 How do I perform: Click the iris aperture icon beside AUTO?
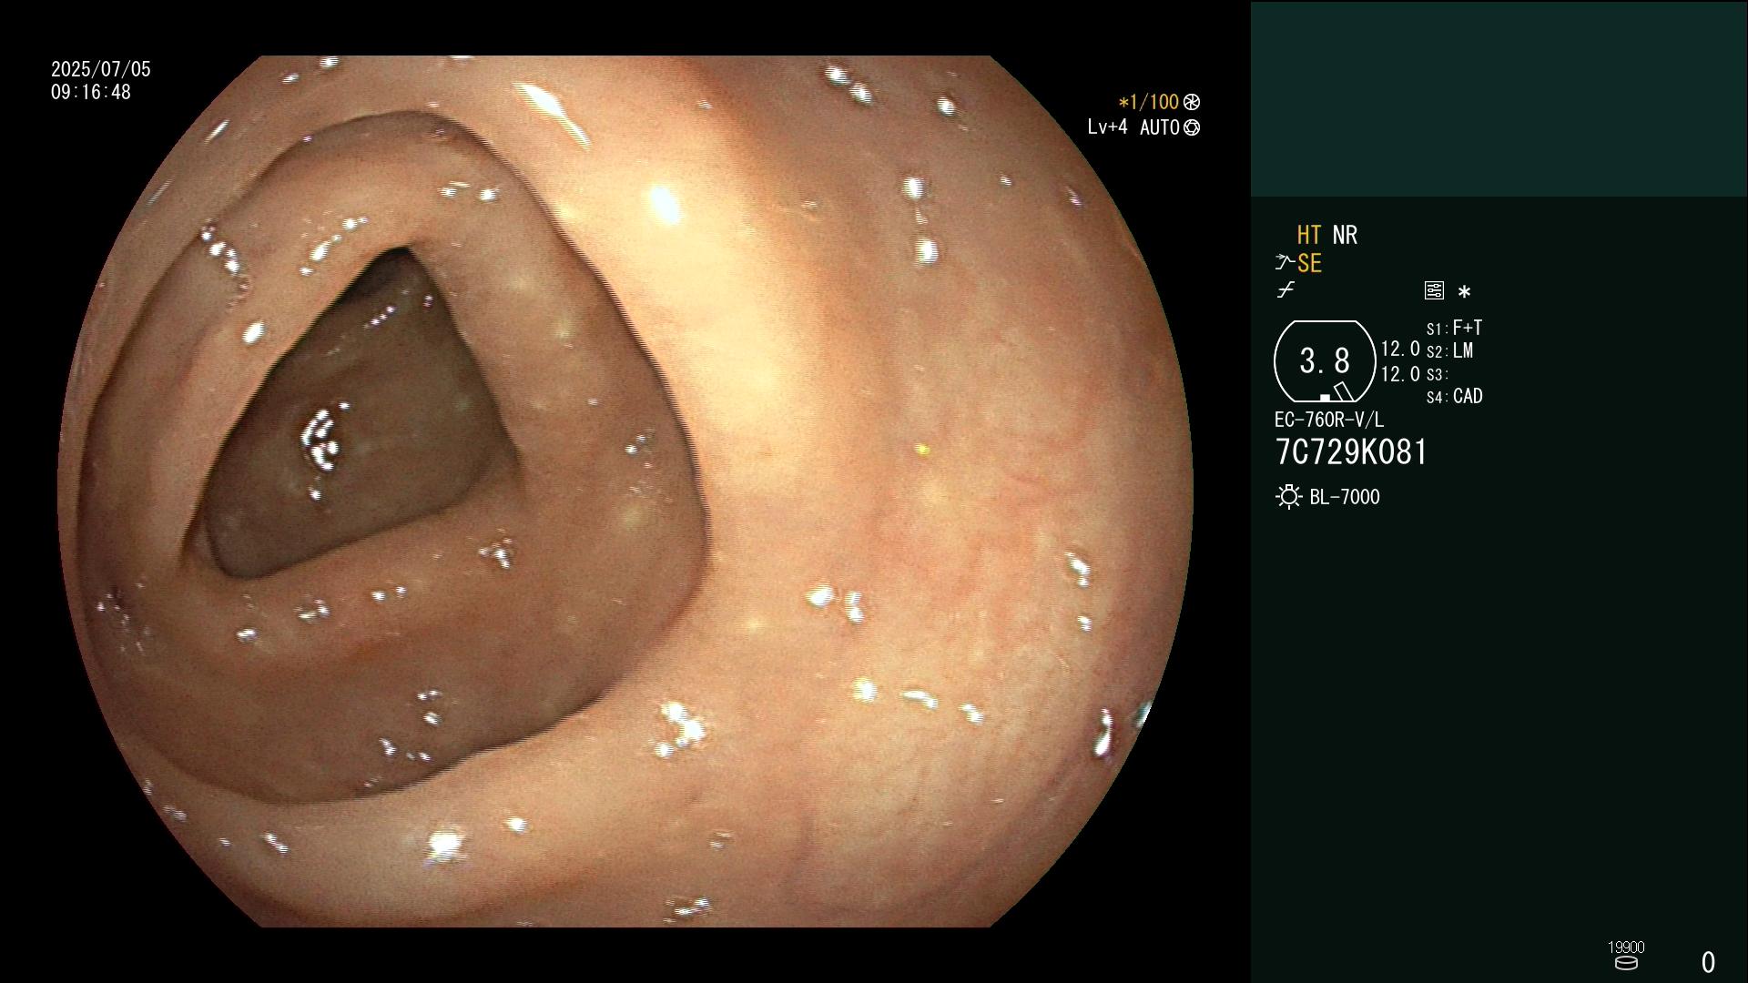click(1192, 127)
